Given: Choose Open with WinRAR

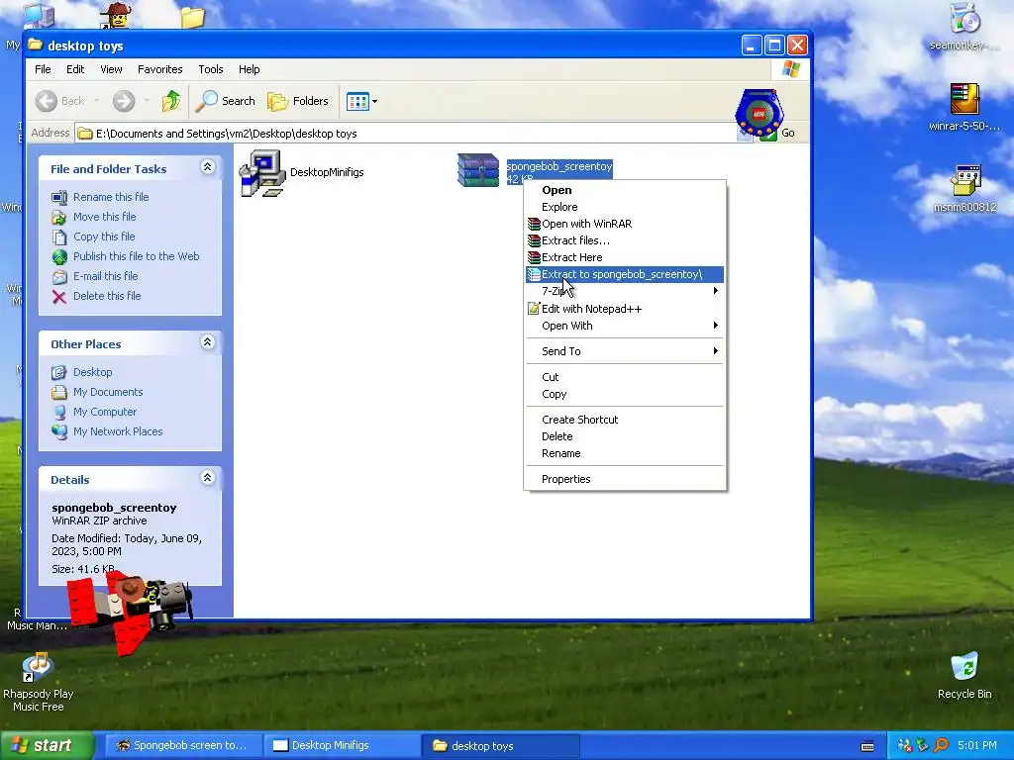Looking at the screenshot, I should pyautogui.click(x=624, y=224).
